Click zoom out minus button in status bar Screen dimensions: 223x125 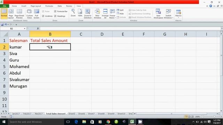pos(202,117)
